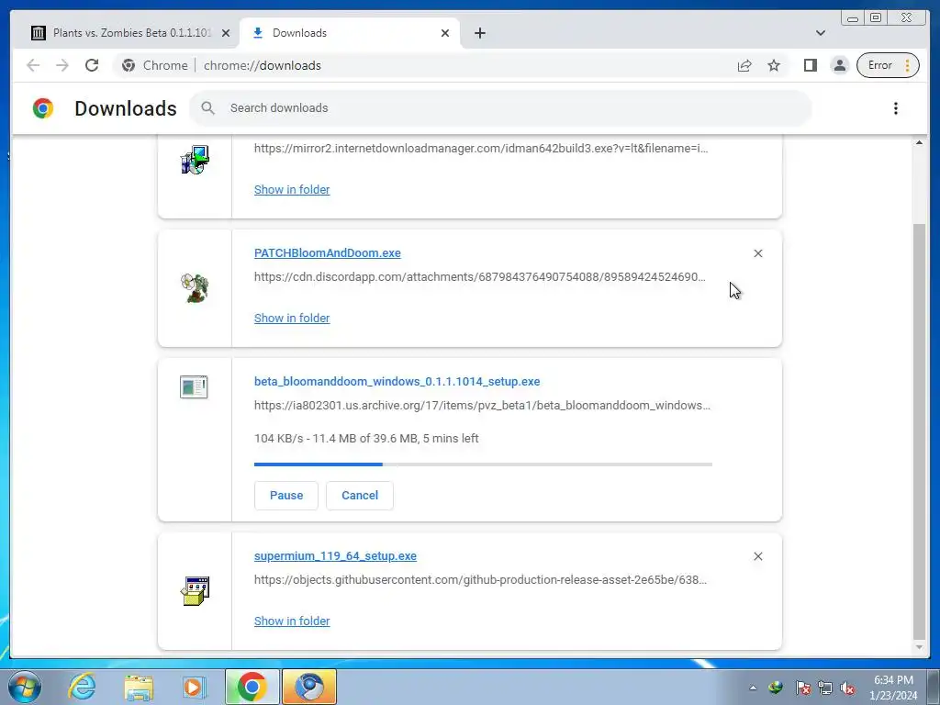Click the muted volume tray icon
The height and width of the screenshot is (705, 940).
point(848,688)
